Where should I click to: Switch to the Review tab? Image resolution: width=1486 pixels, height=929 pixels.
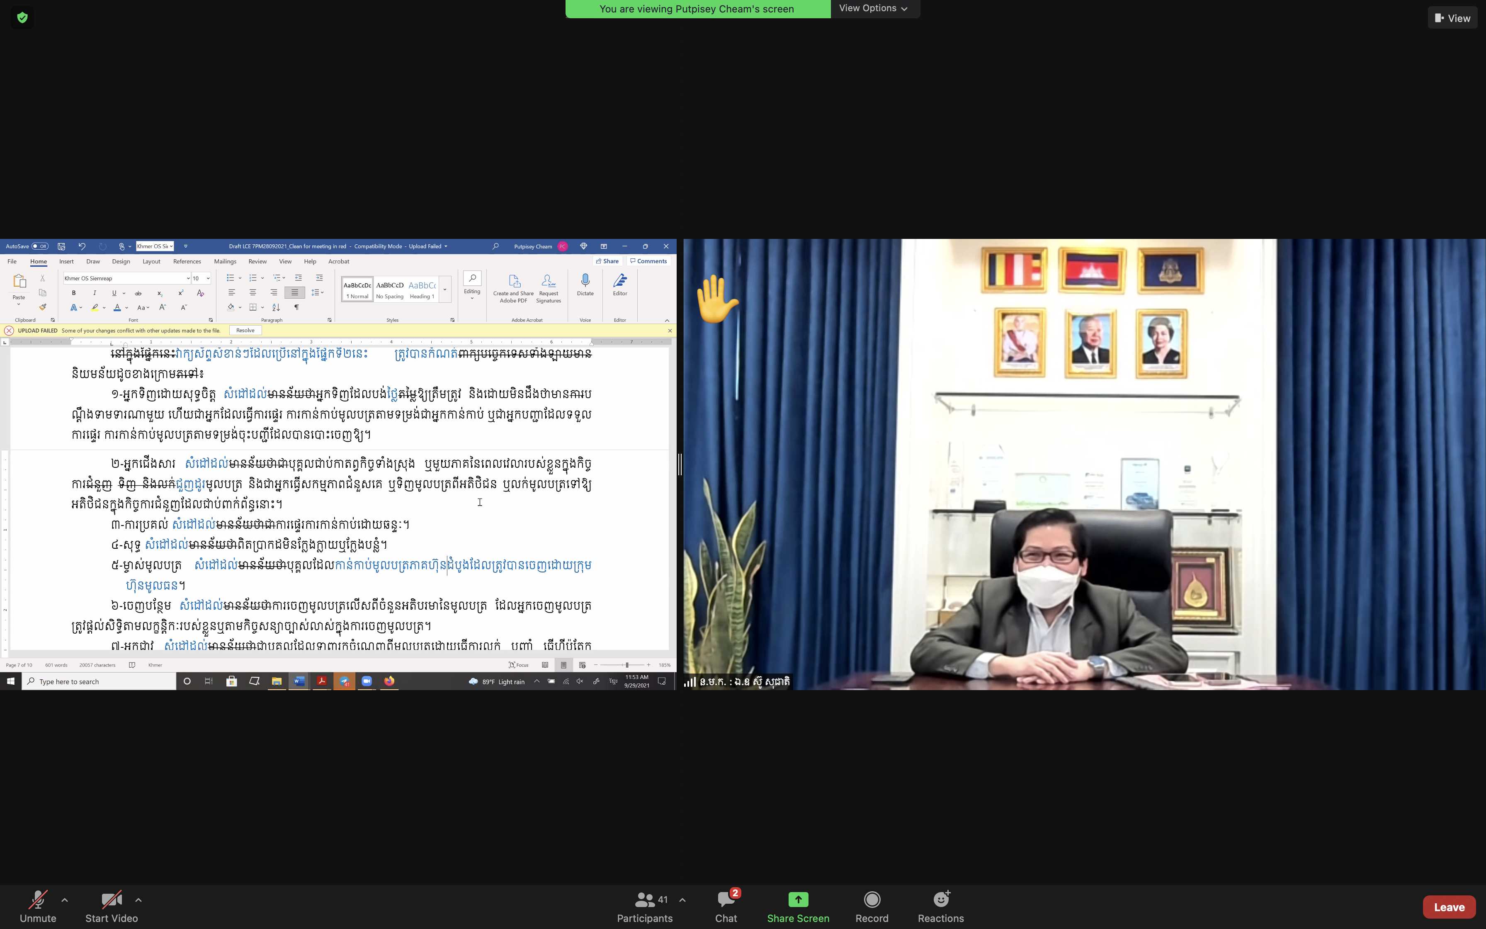pyautogui.click(x=257, y=261)
